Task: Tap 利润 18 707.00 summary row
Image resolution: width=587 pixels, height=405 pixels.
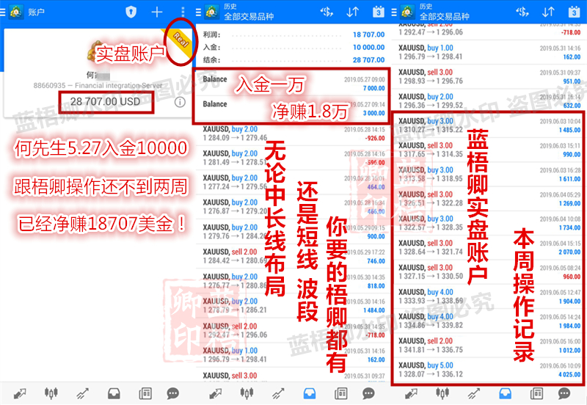Action: 293,34
